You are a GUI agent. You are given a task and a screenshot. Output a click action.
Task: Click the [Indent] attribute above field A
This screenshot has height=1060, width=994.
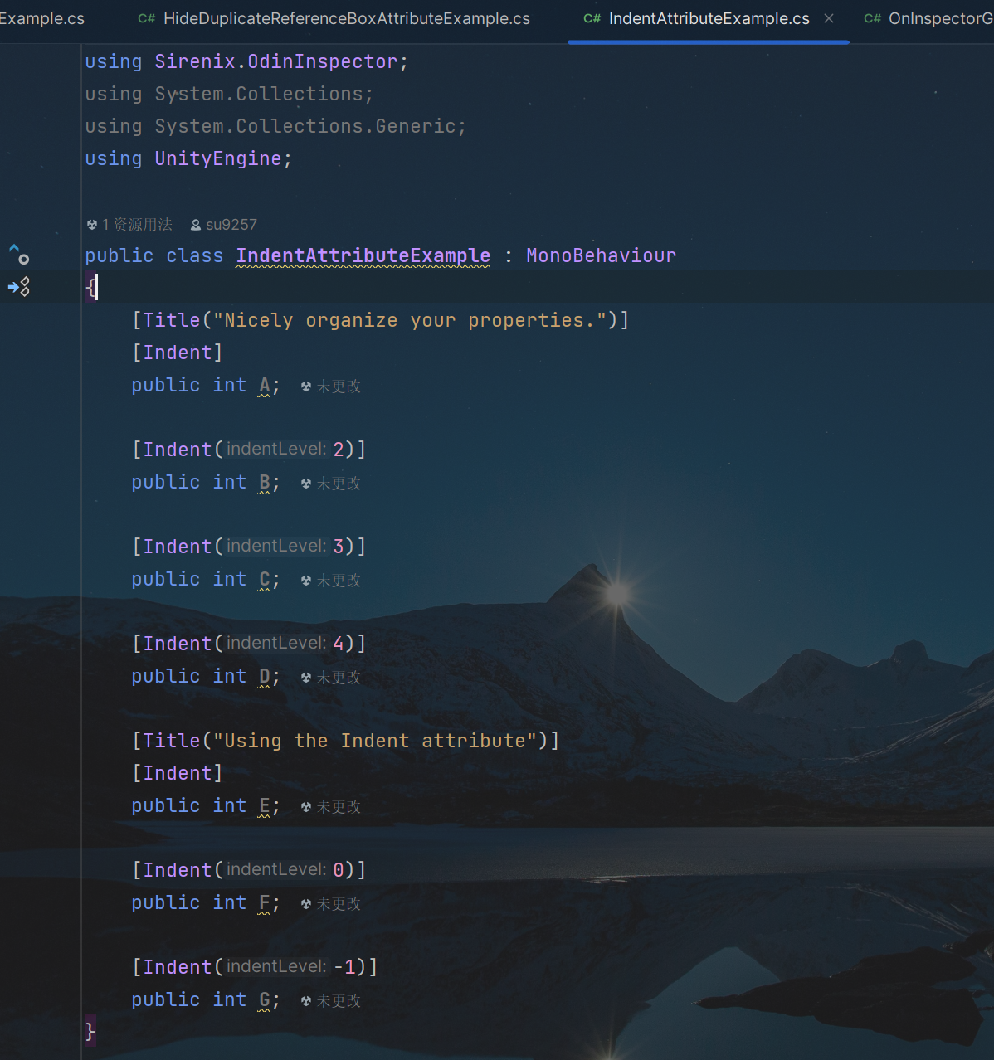click(x=178, y=353)
